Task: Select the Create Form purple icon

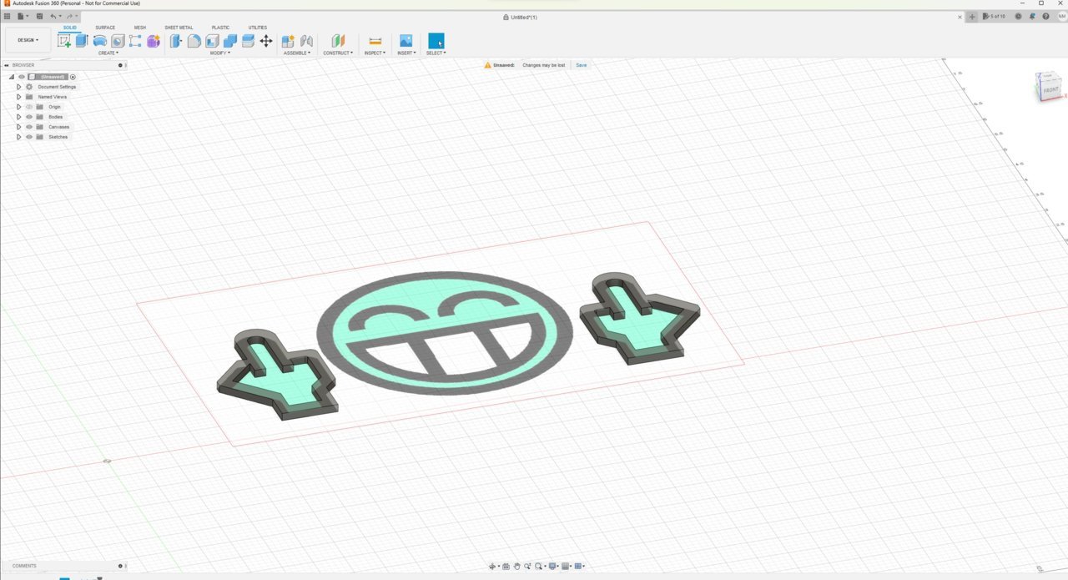Action: (154, 41)
